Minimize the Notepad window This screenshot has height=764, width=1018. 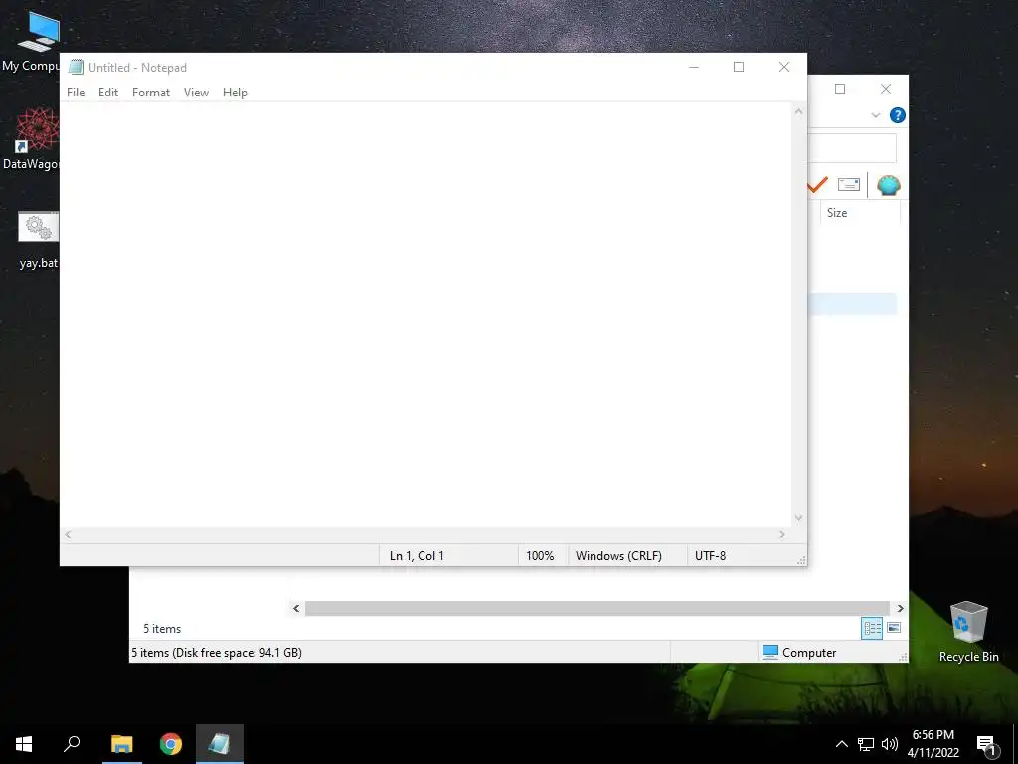point(694,67)
